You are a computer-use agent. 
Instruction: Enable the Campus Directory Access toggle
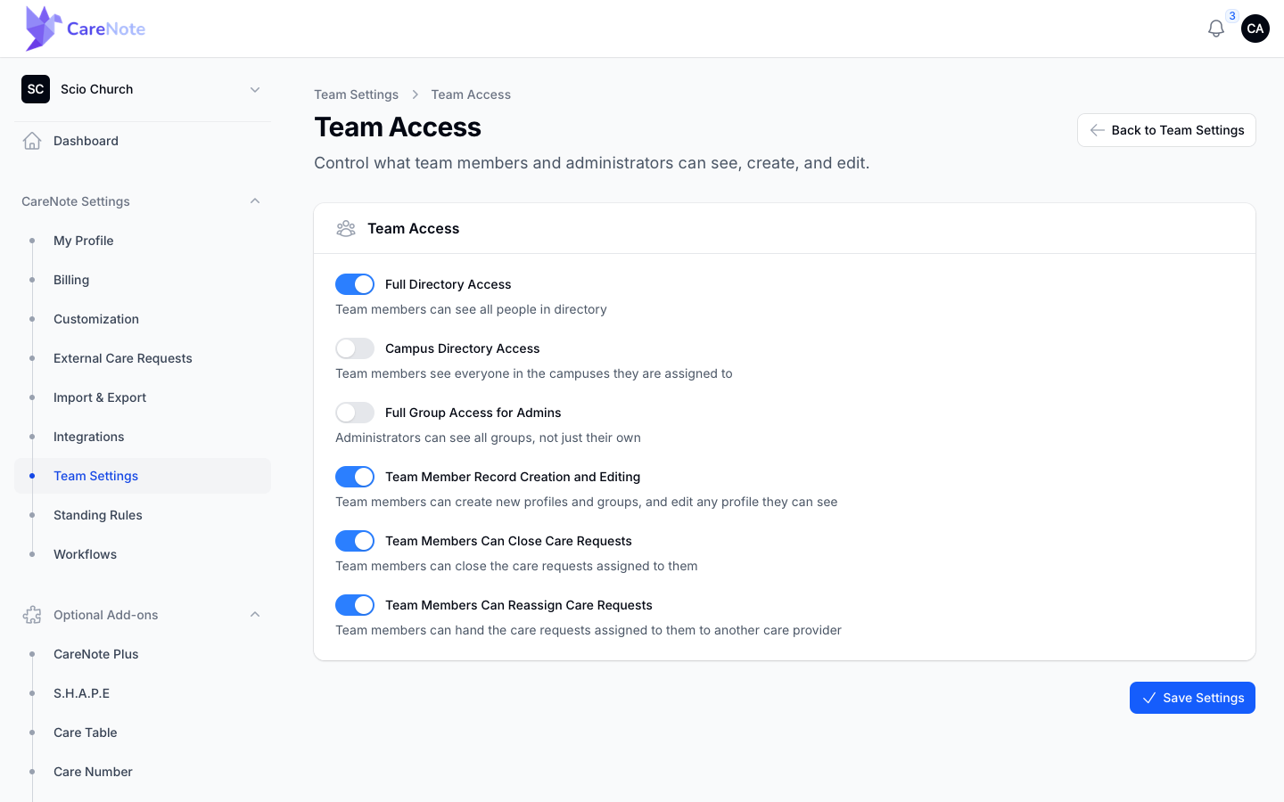pyautogui.click(x=355, y=348)
